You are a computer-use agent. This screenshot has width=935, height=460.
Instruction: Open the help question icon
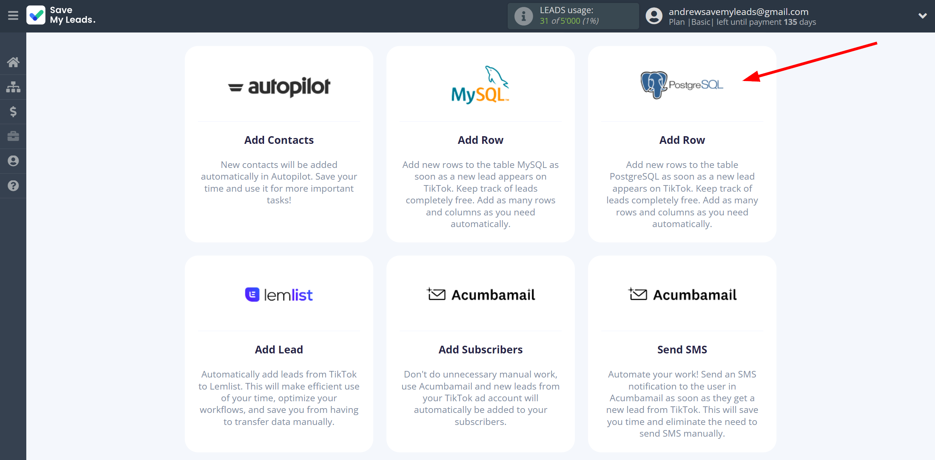(x=13, y=186)
